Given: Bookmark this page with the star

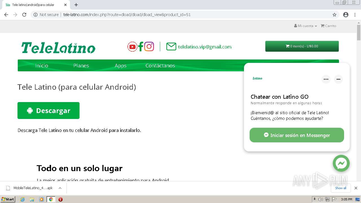Looking at the screenshot, I should click(334, 15).
